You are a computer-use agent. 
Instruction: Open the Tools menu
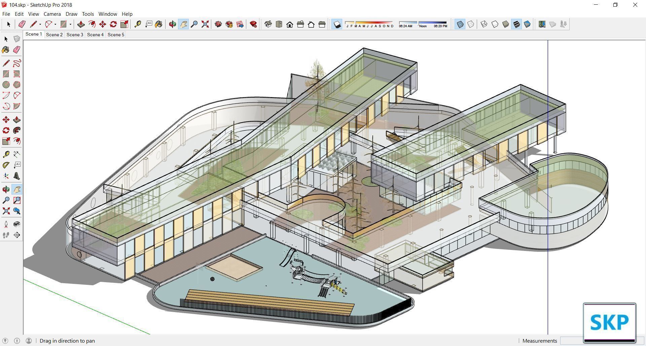[x=88, y=14]
